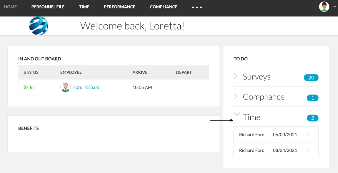Click the Surveys count badge showing 20
The image size is (338, 173).
coord(311,78)
